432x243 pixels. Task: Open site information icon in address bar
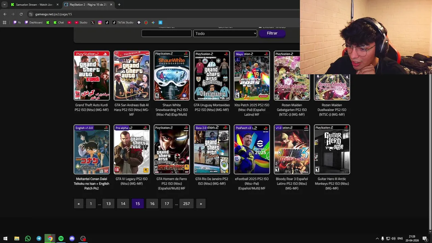click(x=31, y=14)
